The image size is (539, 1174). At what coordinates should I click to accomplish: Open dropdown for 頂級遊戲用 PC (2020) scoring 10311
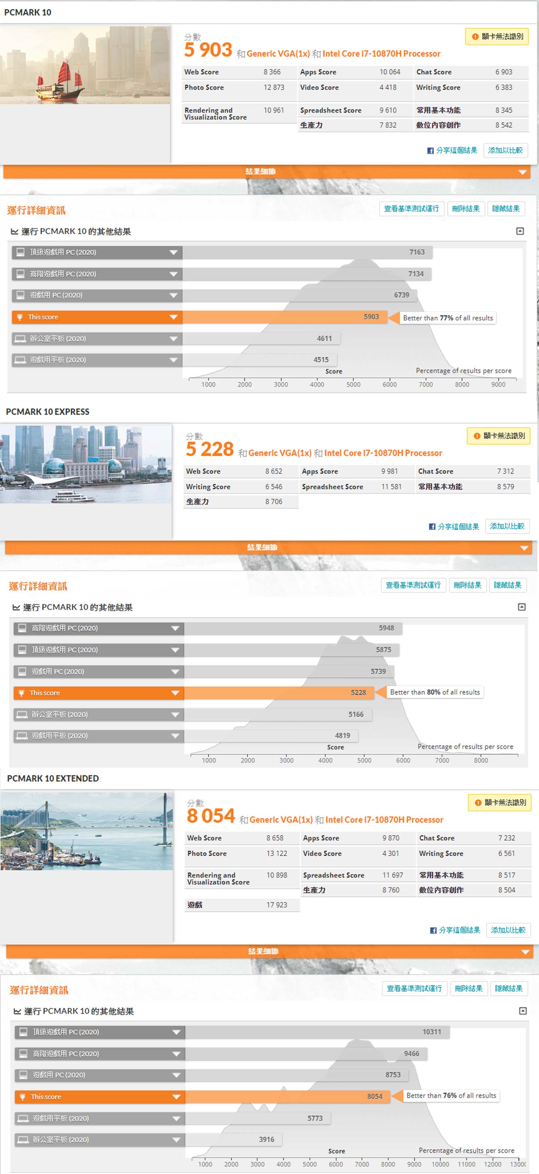pos(176,1032)
